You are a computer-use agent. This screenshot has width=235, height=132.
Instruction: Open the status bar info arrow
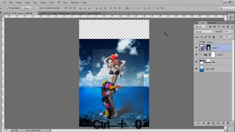tap(50, 131)
